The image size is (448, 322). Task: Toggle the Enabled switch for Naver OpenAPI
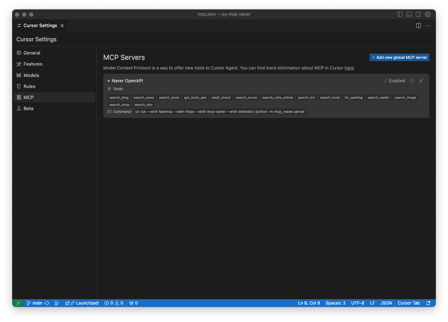(x=394, y=81)
